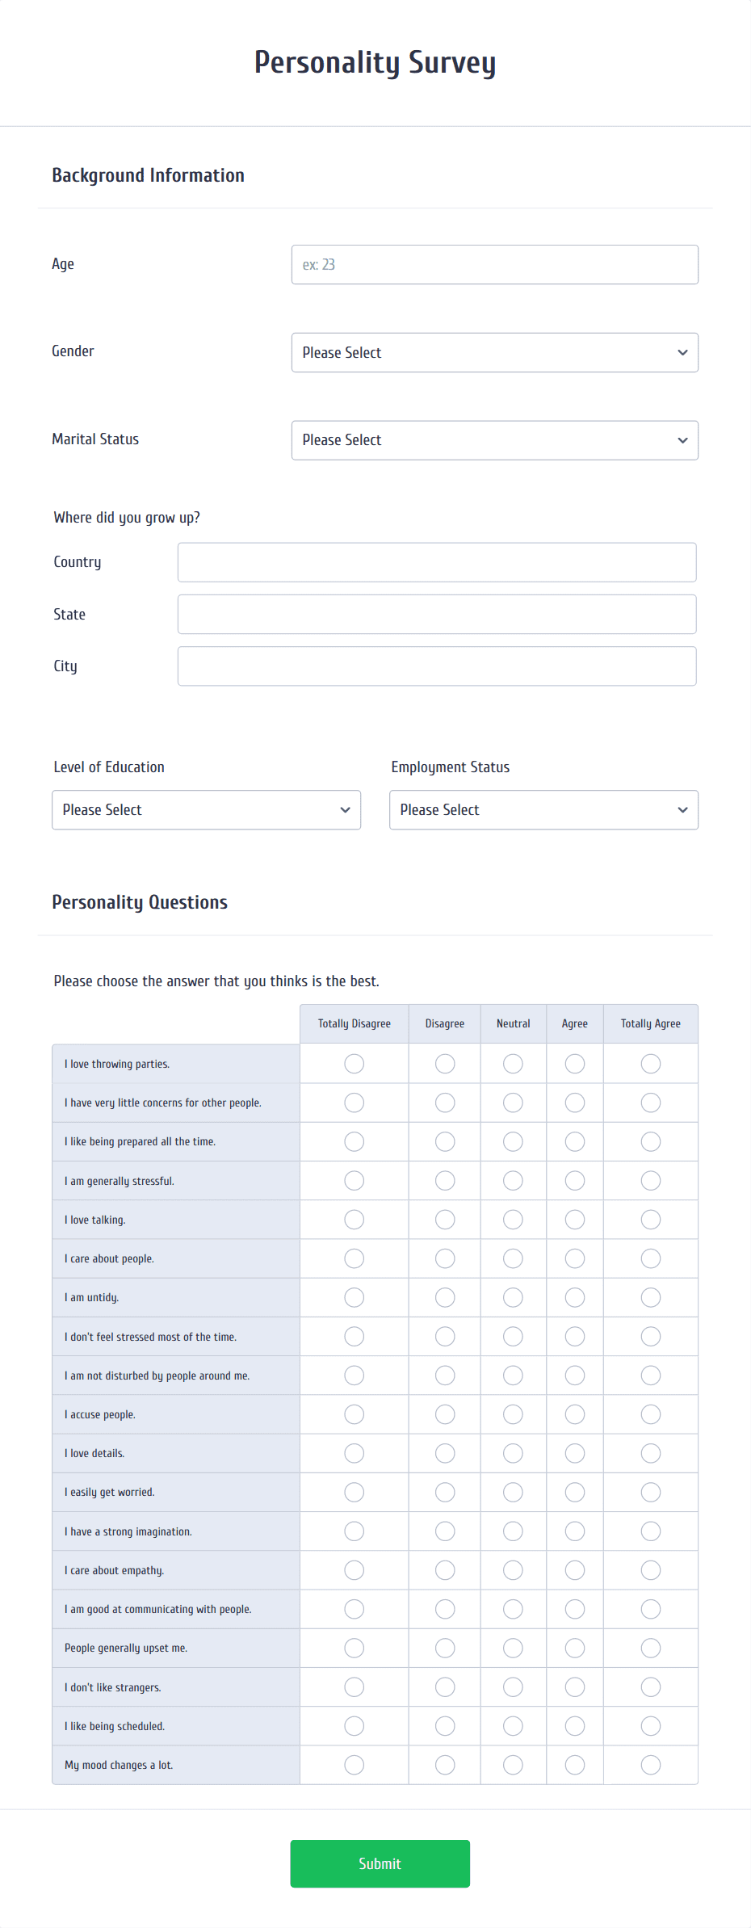This screenshot has height=1928, width=751.
Task: Click the City input field
Action: tap(436, 666)
